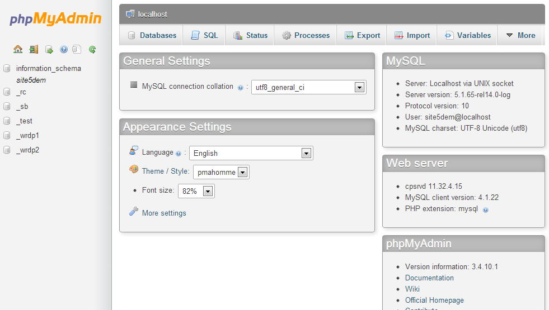
Task: Select the _rc database
Action: pos(21,92)
